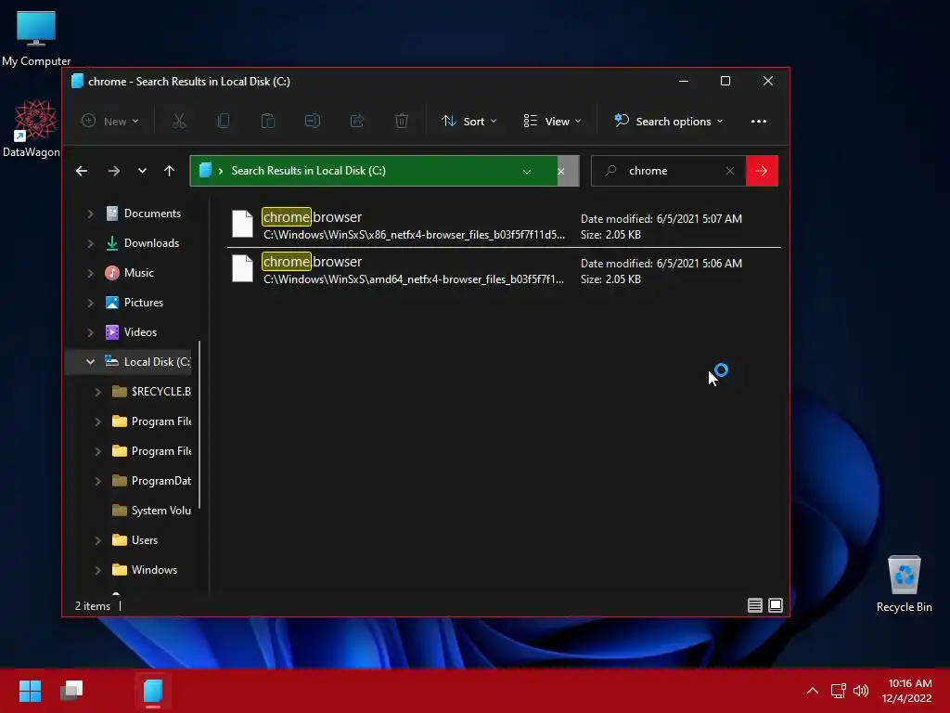Show hidden system tray icons

pos(813,691)
